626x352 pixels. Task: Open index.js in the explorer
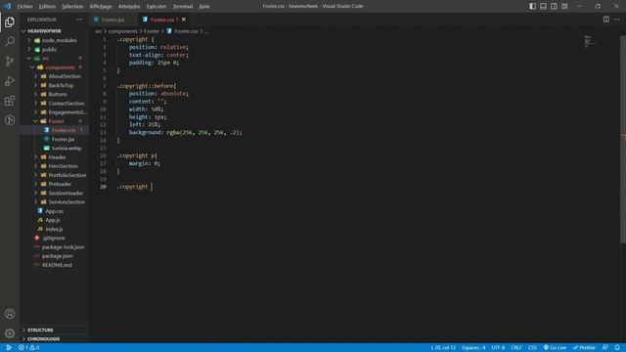(55, 229)
